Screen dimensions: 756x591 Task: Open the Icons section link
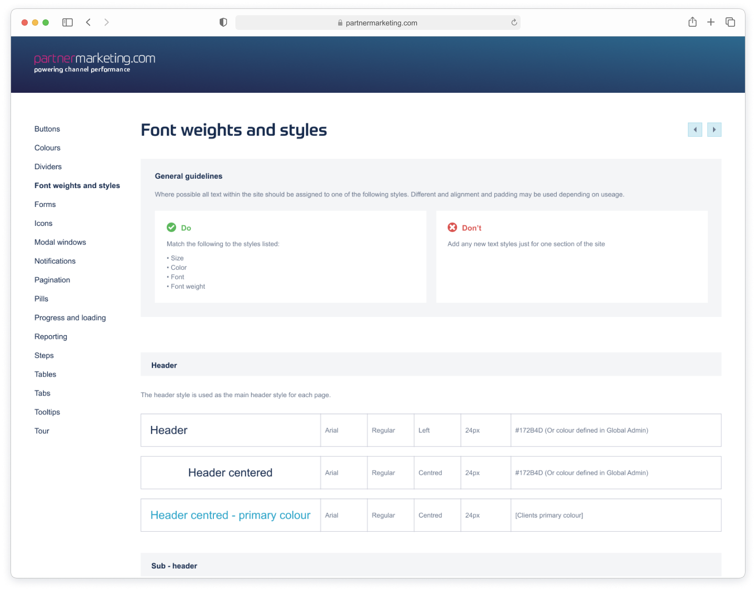pos(44,223)
